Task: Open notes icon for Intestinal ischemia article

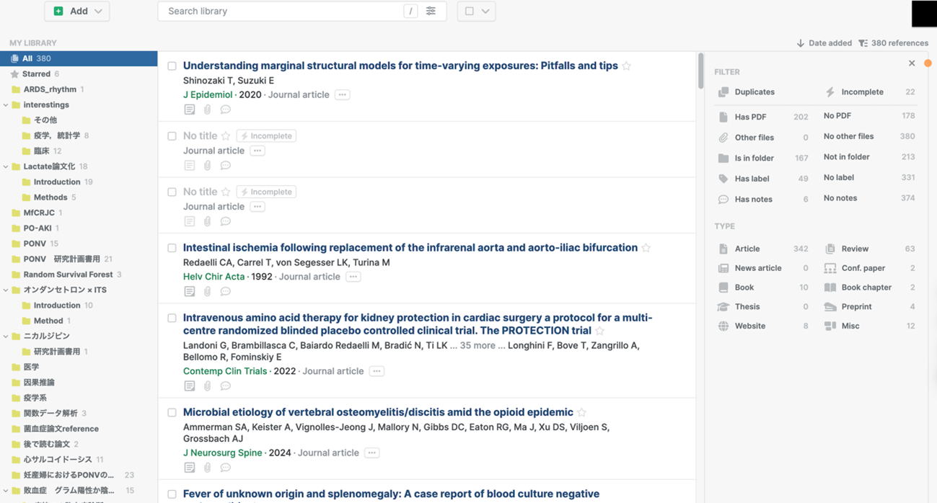Action: point(189,292)
